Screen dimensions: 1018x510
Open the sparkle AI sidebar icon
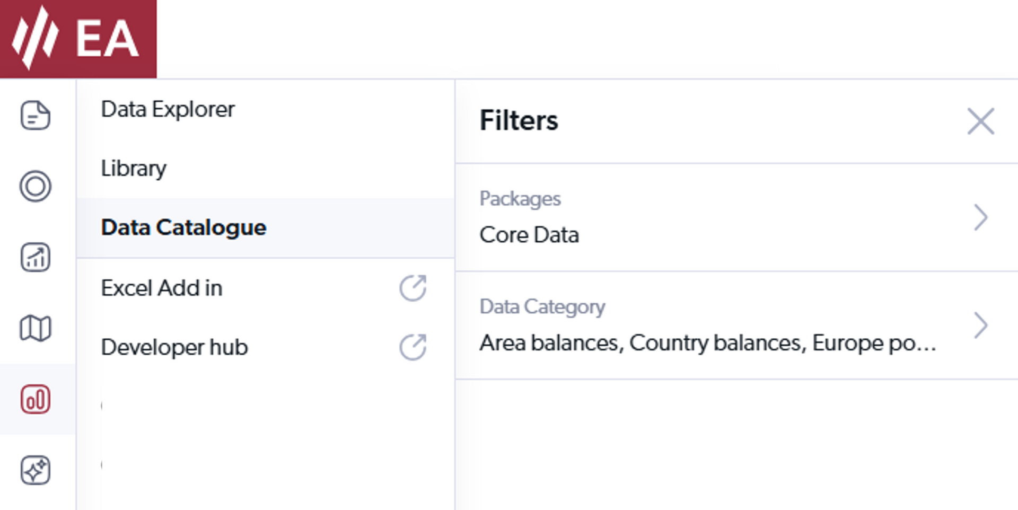[x=36, y=470]
